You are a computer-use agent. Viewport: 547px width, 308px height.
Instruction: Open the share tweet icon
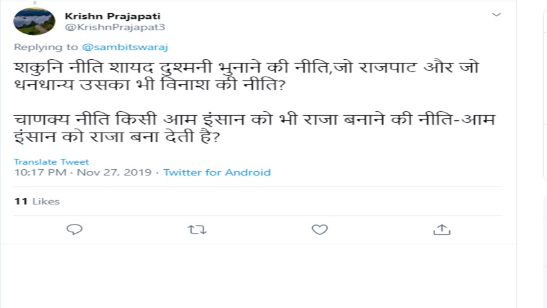(441, 229)
